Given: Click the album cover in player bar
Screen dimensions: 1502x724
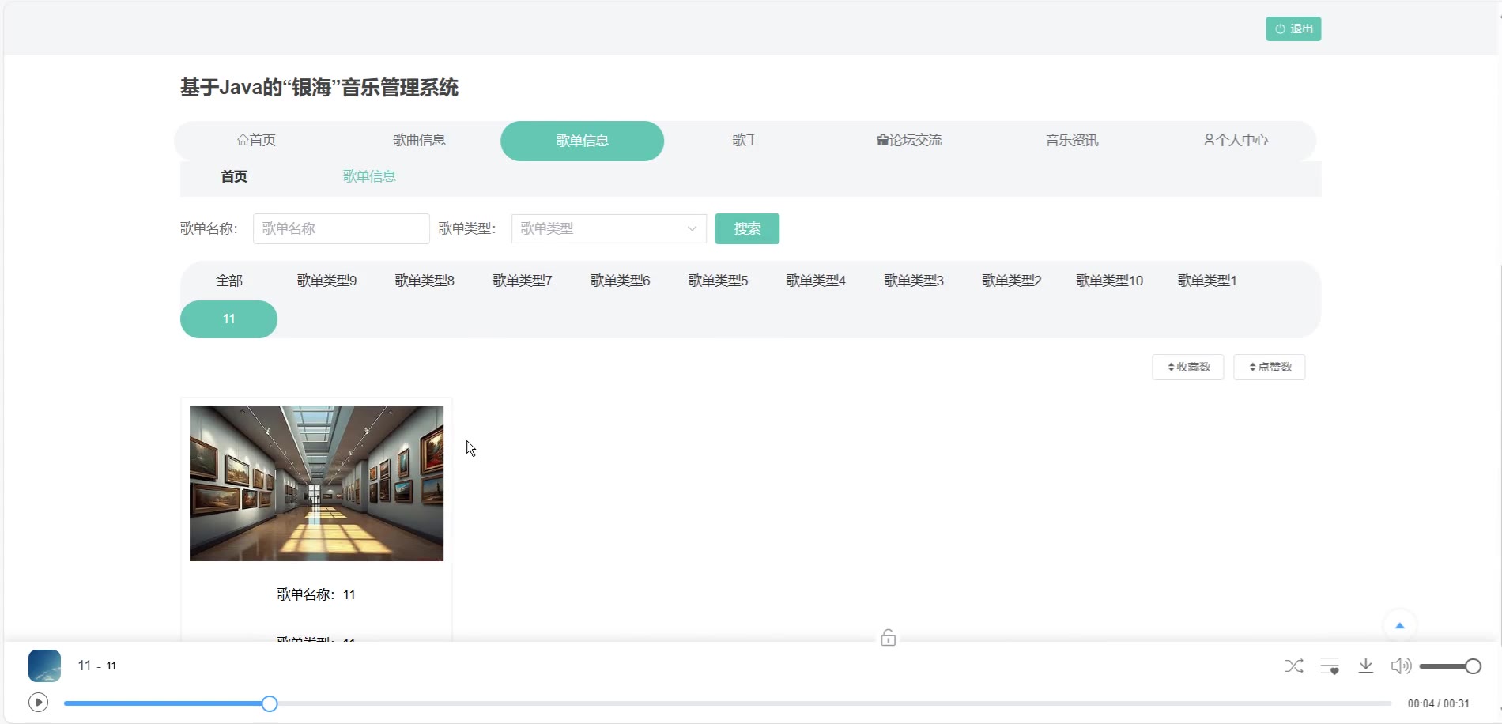Looking at the screenshot, I should (x=44, y=666).
